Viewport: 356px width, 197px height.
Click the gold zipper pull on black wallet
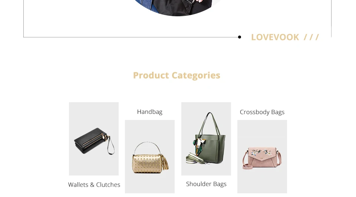coord(104,137)
